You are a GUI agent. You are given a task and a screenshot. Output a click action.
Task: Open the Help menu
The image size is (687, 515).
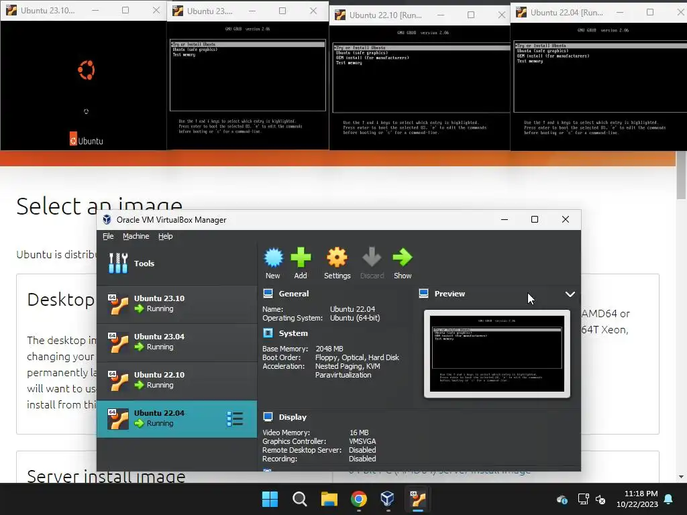click(165, 236)
